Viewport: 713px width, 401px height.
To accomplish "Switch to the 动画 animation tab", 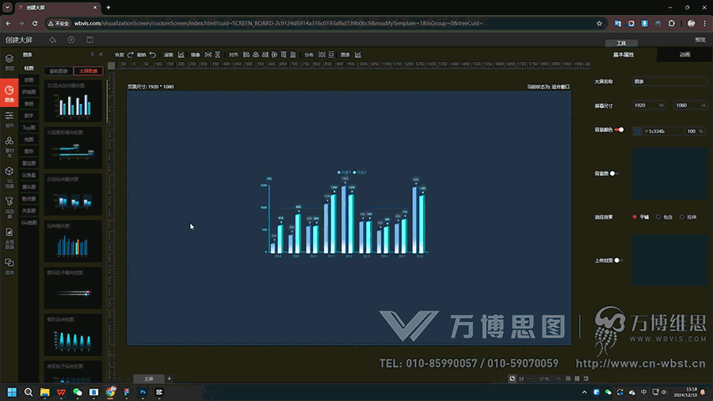I will (x=684, y=55).
